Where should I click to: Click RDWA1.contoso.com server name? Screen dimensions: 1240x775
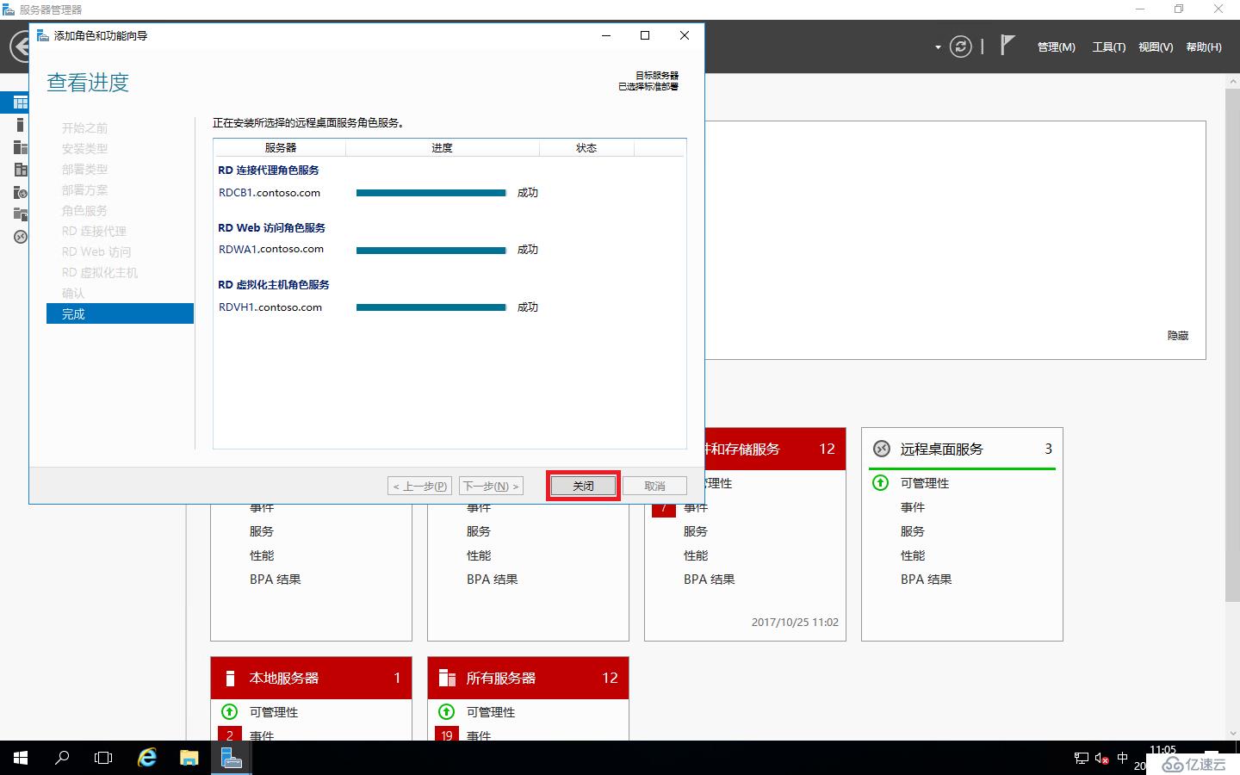pos(271,250)
